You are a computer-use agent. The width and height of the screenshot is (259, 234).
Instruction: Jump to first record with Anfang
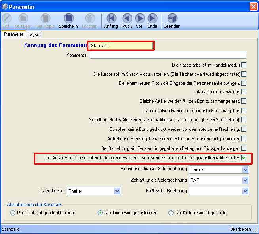112,18
